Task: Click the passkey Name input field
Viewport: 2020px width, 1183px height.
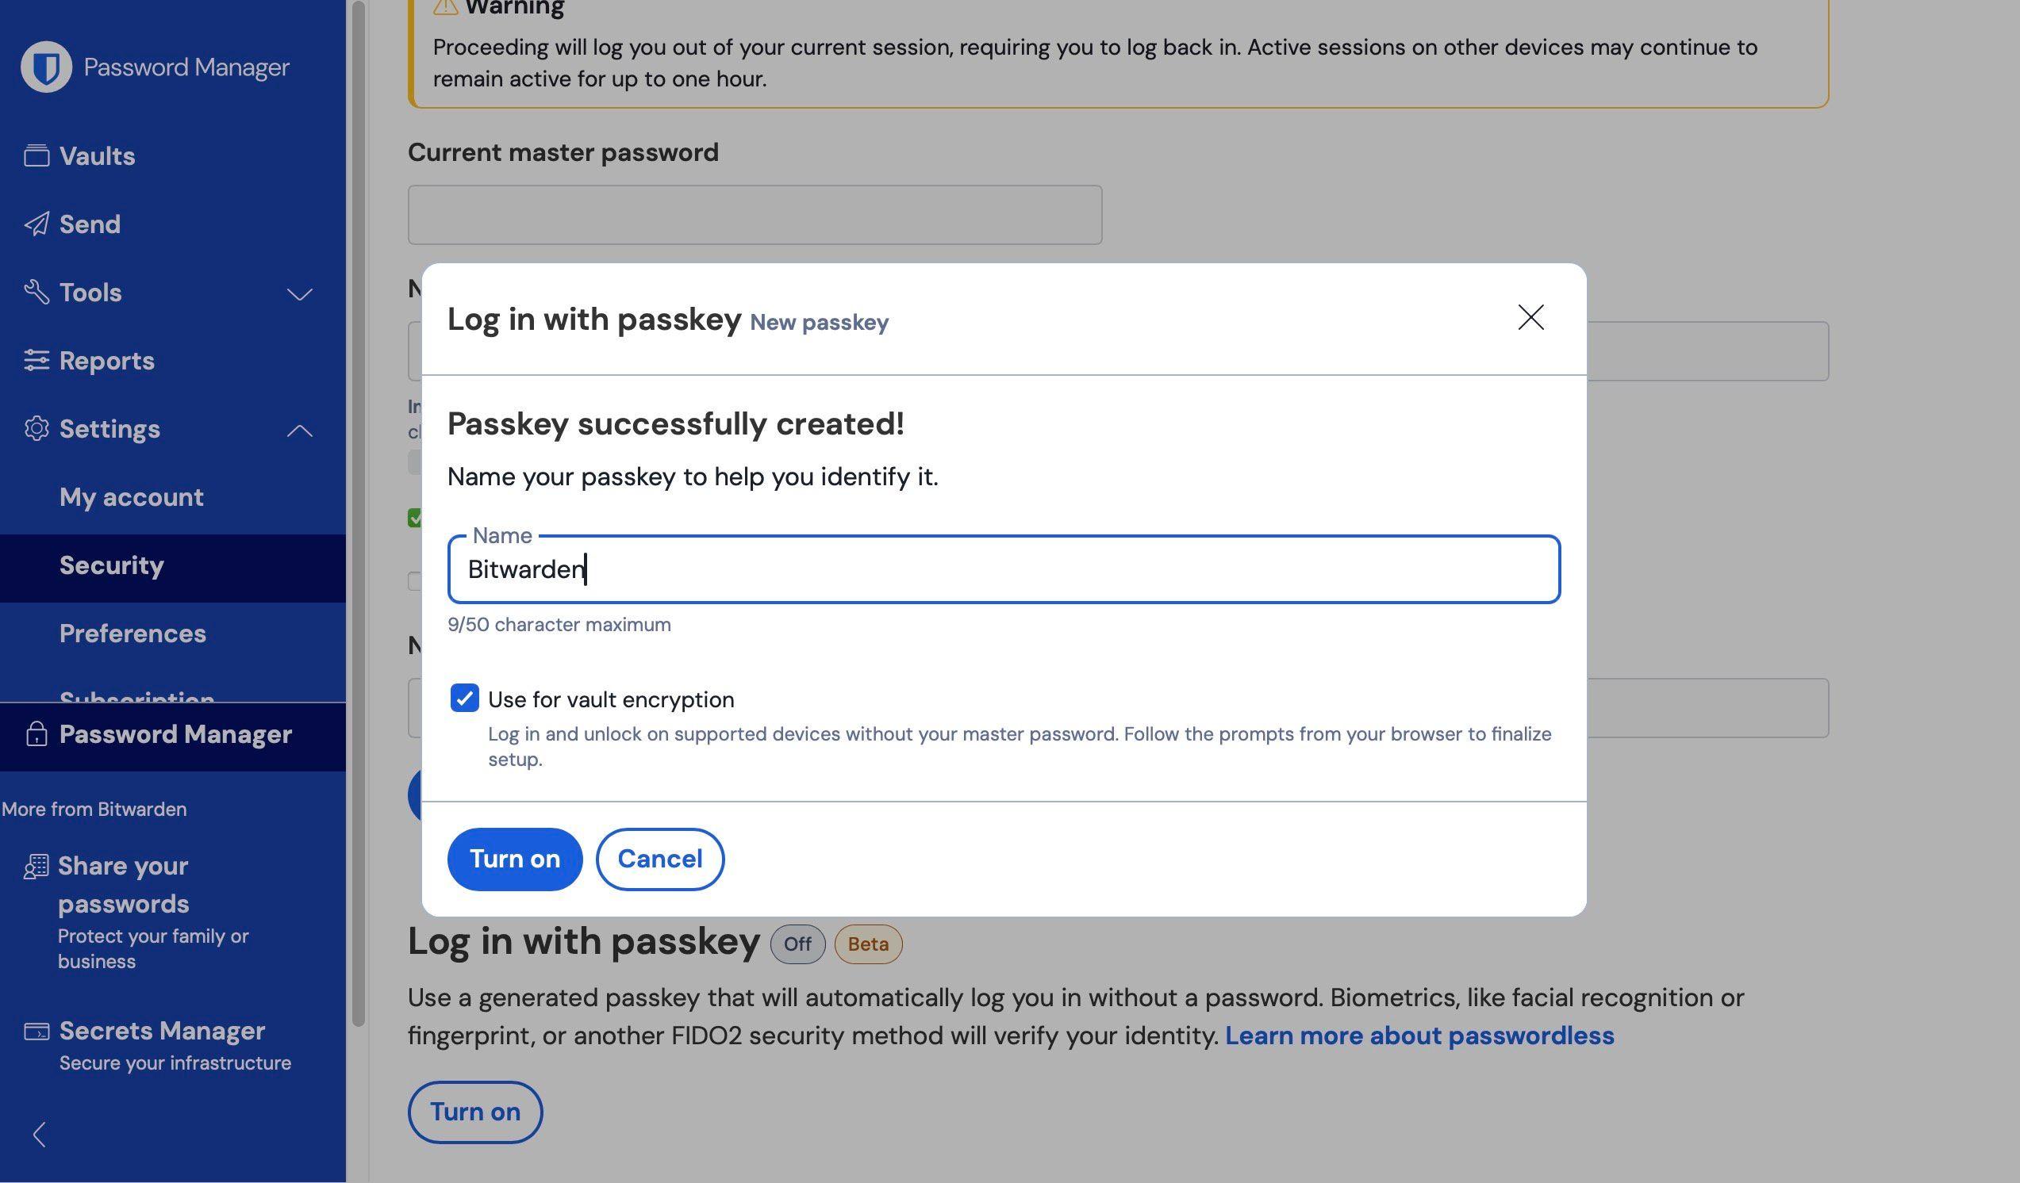Action: (1004, 569)
